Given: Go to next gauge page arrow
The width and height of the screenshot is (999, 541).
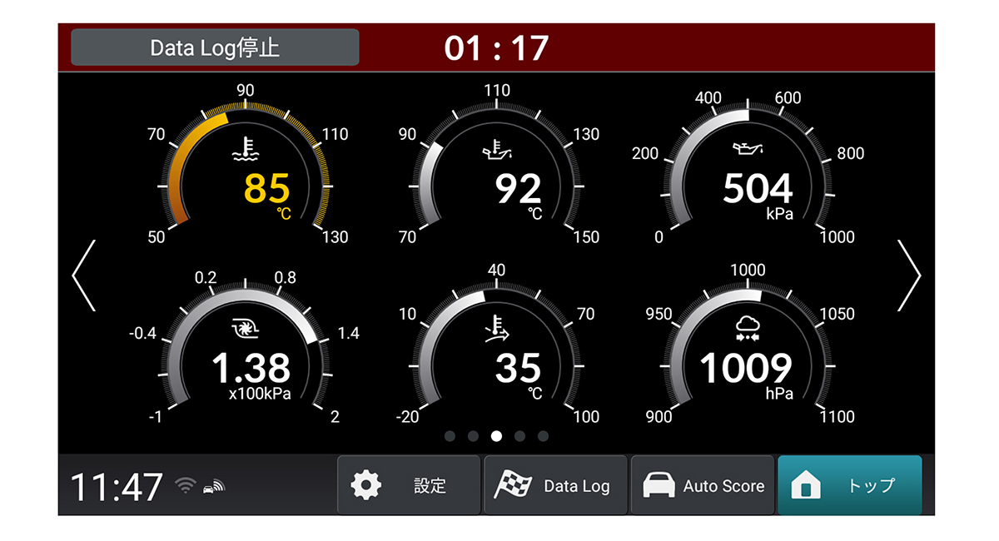Looking at the screenshot, I should [909, 276].
